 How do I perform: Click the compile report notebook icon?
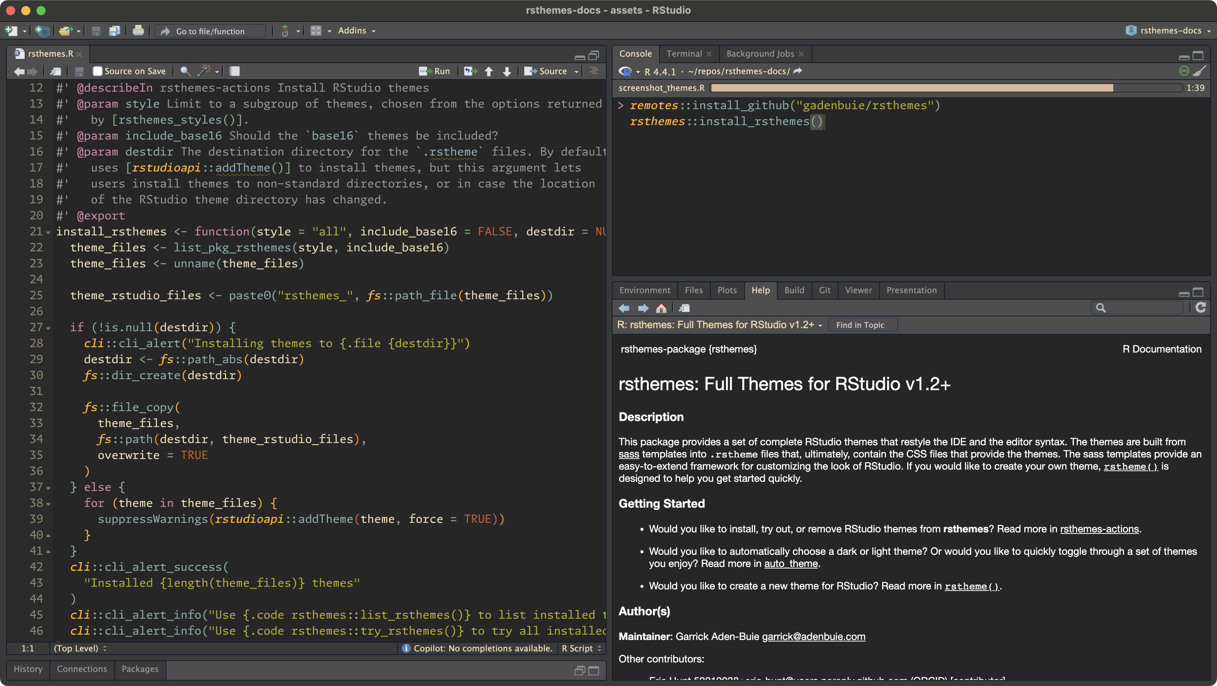pos(235,71)
